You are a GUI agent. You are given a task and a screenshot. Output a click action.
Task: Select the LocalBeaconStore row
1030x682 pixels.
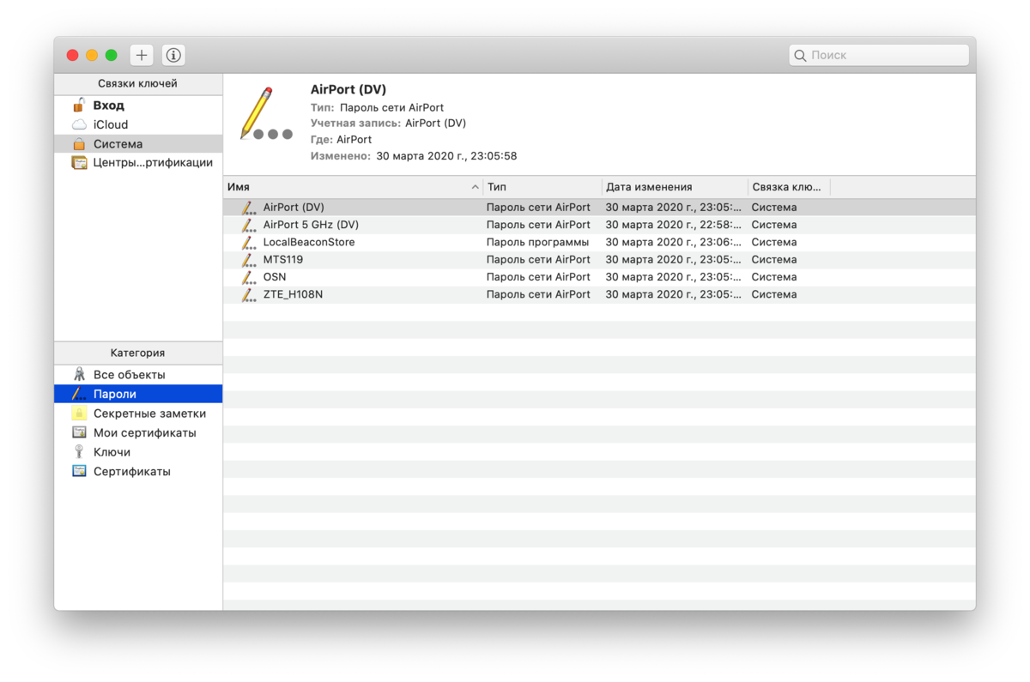pyautogui.click(x=599, y=242)
